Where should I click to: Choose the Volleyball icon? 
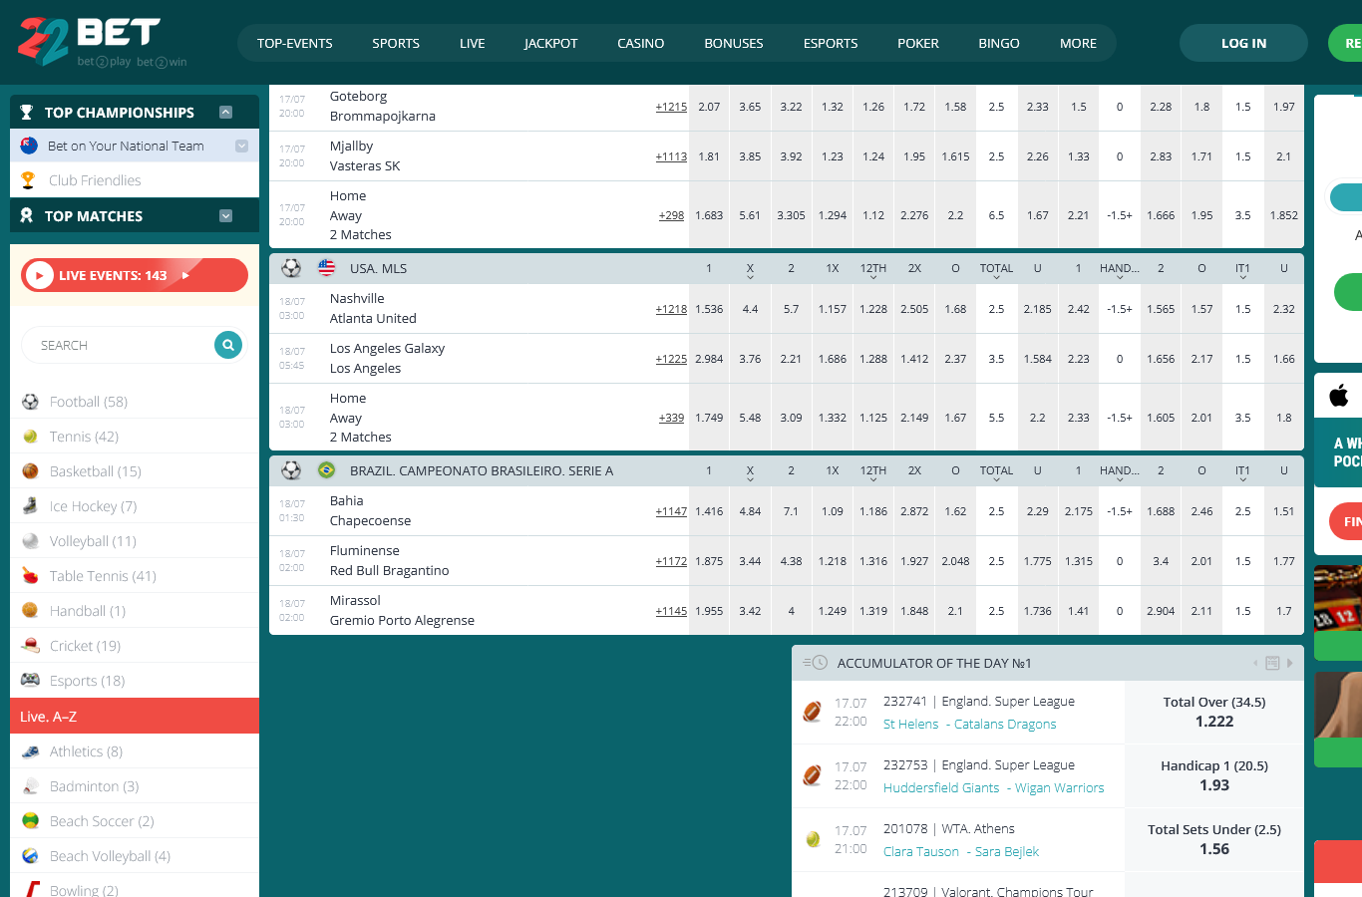pyautogui.click(x=30, y=541)
